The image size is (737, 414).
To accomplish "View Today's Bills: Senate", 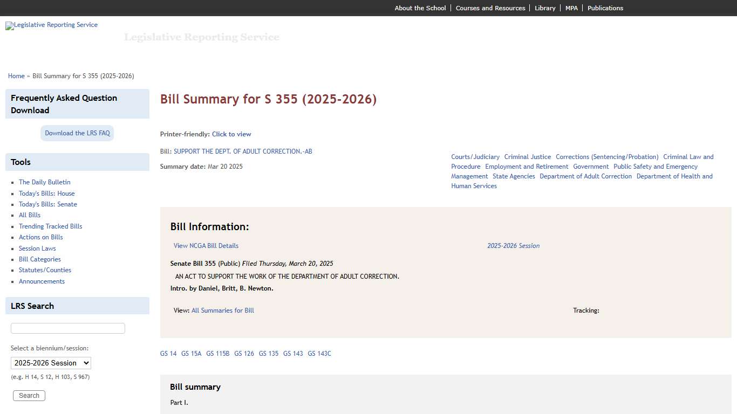I will point(47,204).
